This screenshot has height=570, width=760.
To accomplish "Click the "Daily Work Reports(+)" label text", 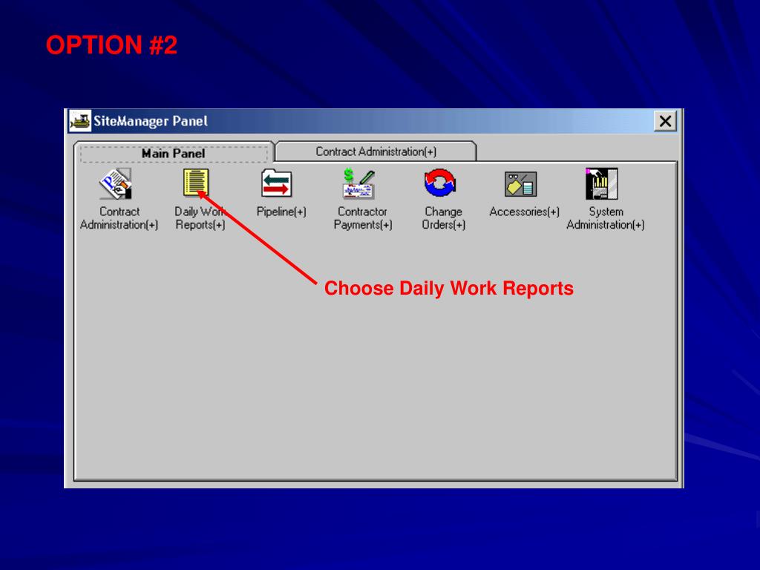I will 200,218.
